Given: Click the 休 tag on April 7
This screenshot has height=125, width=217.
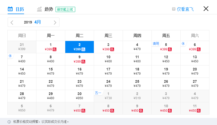Looking at the screenshot, I should pos(10,56).
